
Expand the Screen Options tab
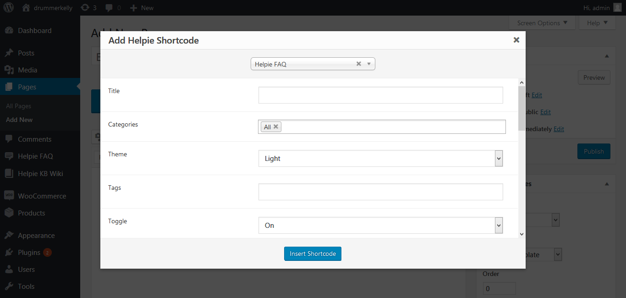click(x=542, y=23)
